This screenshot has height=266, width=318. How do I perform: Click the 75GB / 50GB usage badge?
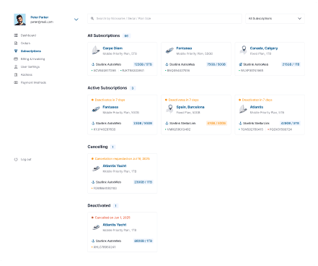click(x=216, y=64)
